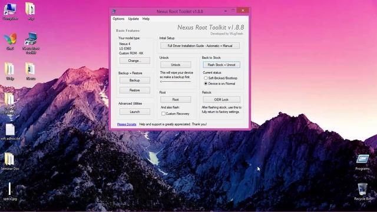Open the Programs desktop icon
The image size is (377, 212).
(x=362, y=163)
